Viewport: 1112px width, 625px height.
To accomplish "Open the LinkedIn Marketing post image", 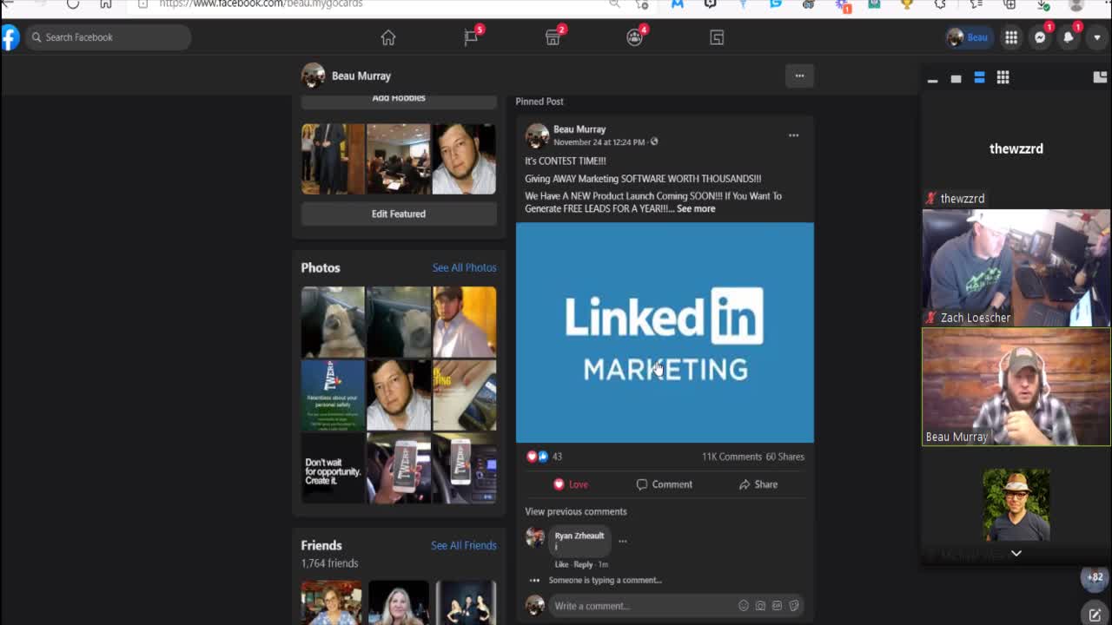I will tap(665, 332).
